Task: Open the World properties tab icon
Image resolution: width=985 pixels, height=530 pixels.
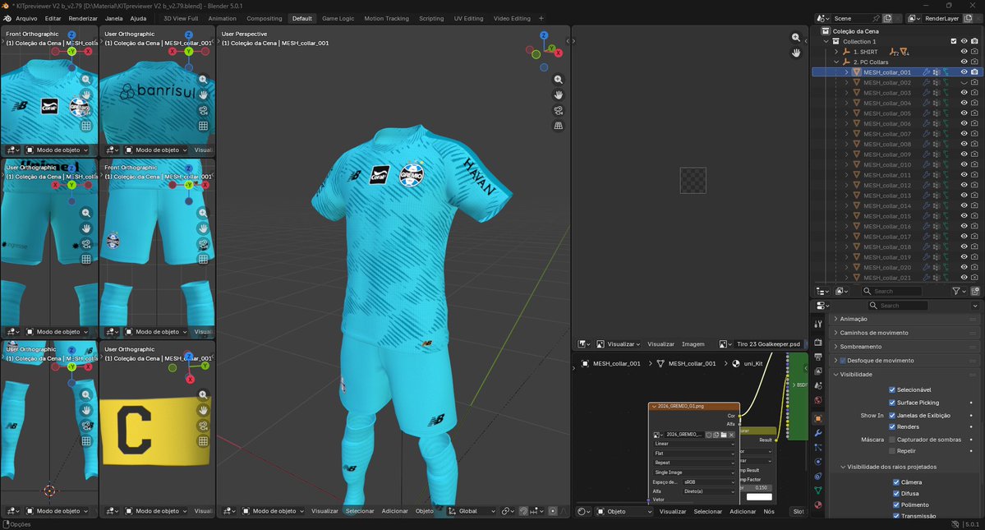Action: point(818,400)
